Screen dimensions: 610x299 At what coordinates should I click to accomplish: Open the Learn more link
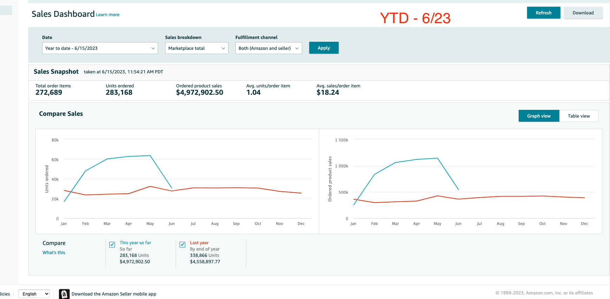pos(108,15)
